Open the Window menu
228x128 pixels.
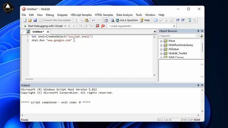coord(150,15)
